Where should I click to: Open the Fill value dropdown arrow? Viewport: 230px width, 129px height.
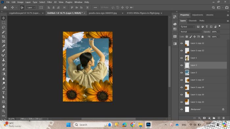(219, 37)
